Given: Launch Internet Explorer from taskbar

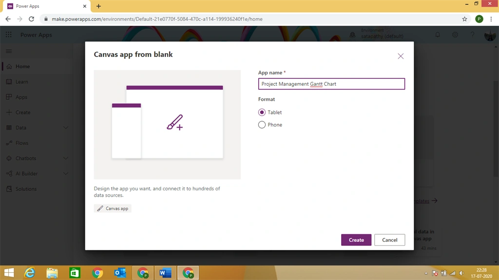Looking at the screenshot, I should [30, 273].
